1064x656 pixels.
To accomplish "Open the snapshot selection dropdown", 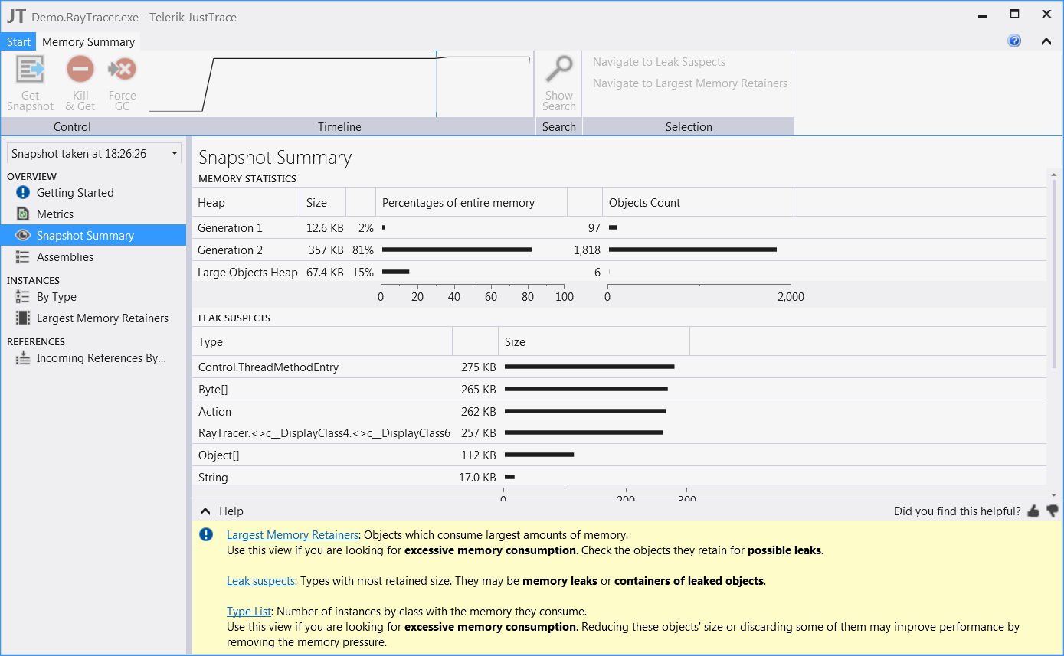I will coord(94,154).
